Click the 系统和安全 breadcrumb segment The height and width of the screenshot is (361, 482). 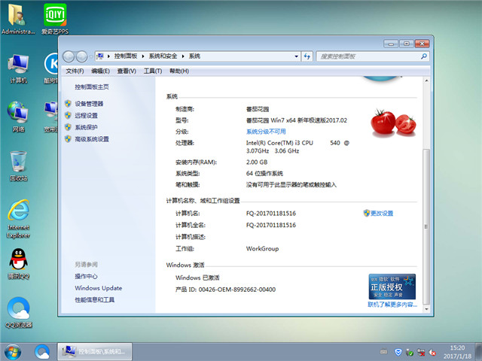click(163, 56)
